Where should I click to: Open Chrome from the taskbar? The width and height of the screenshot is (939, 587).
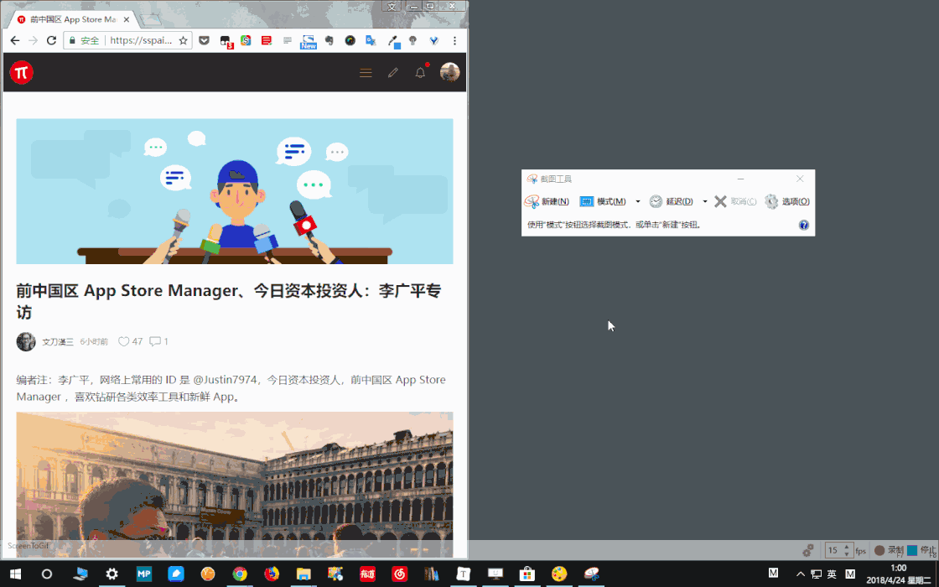[240, 574]
